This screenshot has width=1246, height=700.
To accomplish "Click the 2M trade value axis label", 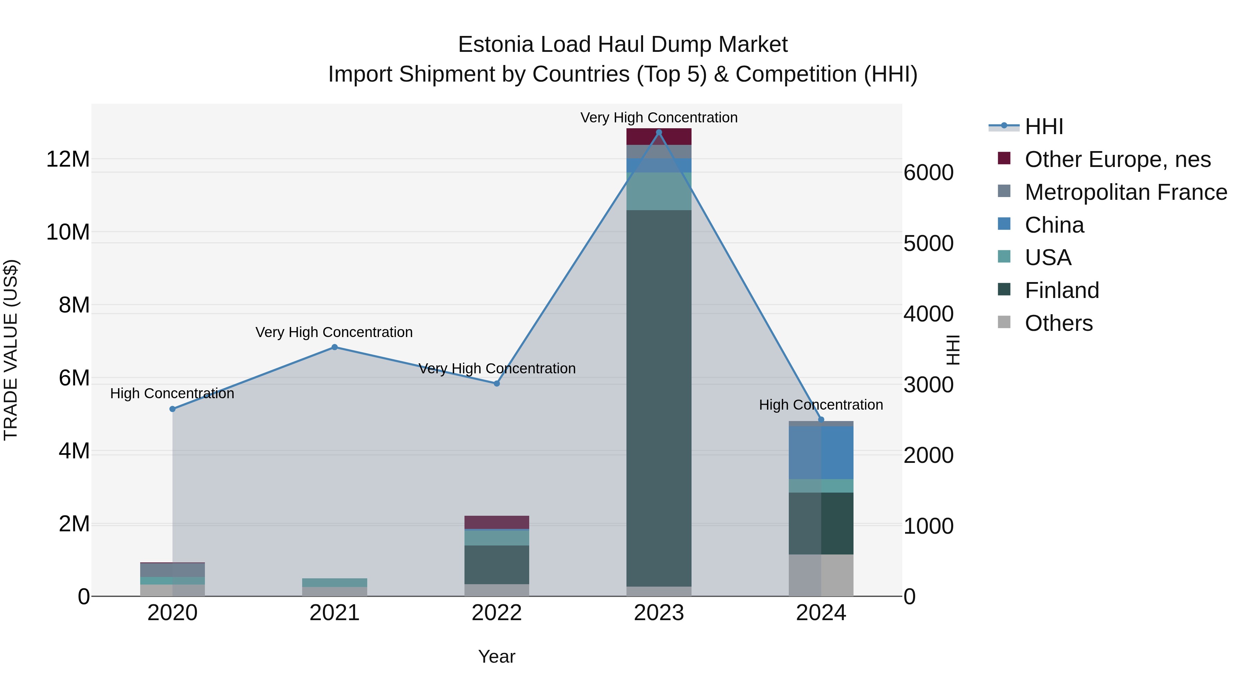I will tap(74, 524).
